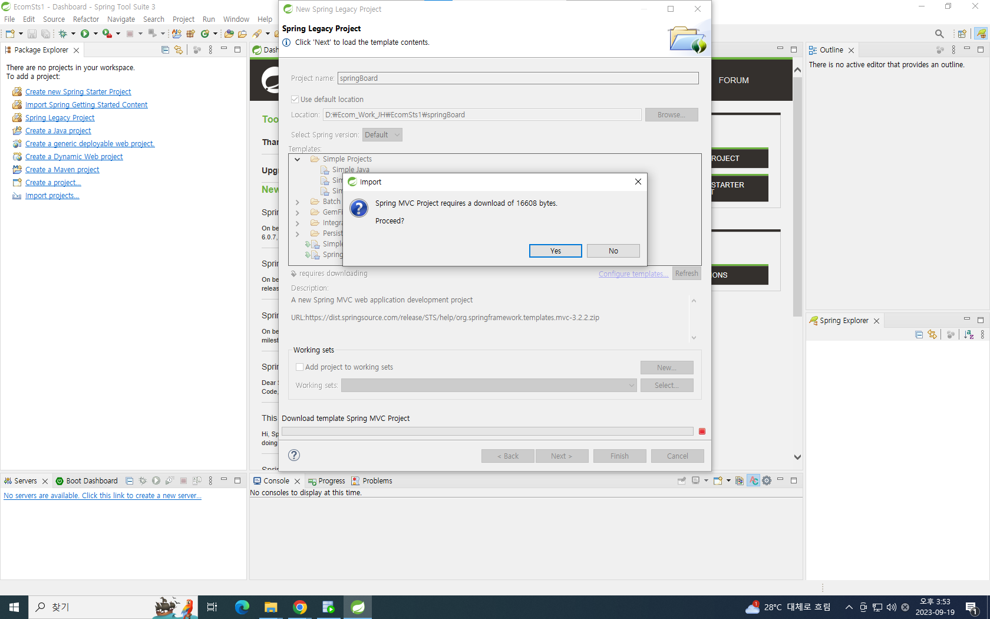Open the Working sets combo box
The image size is (990, 619).
pos(489,386)
